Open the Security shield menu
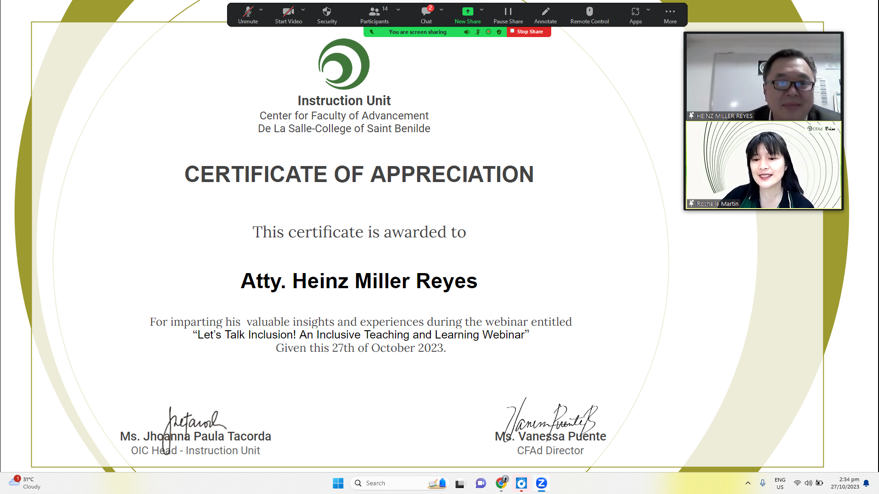The width and height of the screenshot is (879, 494). 327,15
